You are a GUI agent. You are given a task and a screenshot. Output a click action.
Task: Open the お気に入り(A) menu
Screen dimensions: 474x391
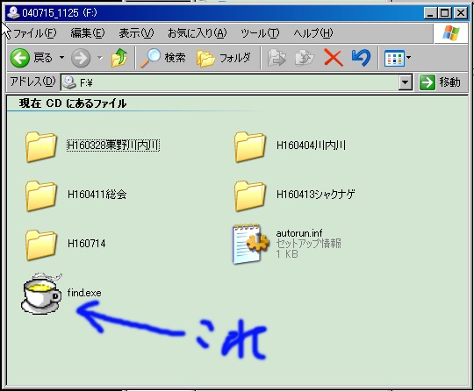point(197,33)
